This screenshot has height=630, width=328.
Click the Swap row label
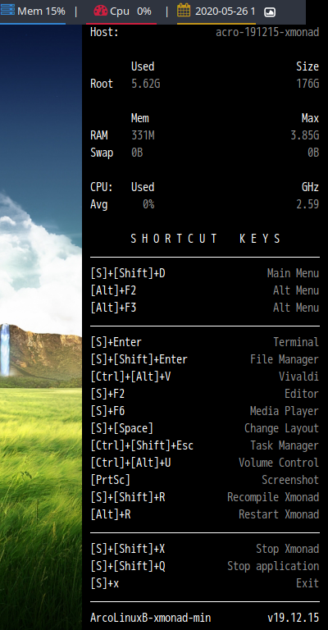coord(102,153)
